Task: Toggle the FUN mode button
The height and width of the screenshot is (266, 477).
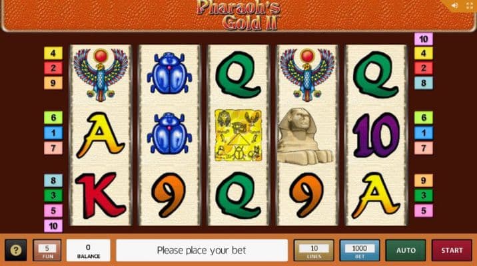Action: click(47, 250)
